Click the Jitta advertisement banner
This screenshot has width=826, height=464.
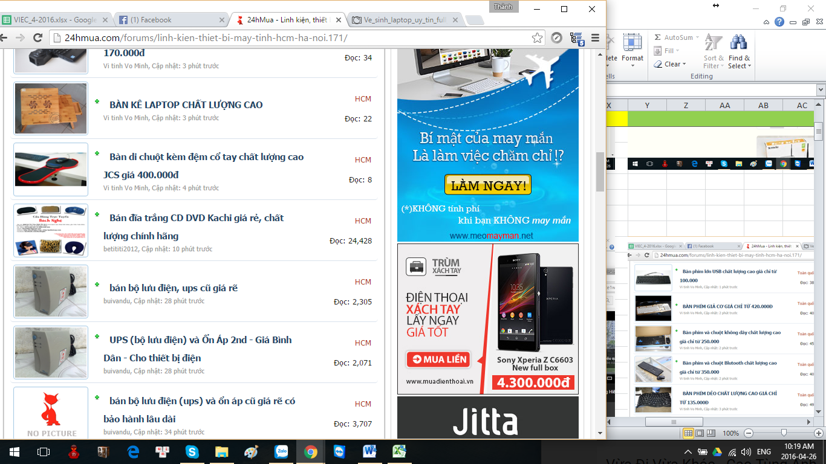(x=488, y=417)
